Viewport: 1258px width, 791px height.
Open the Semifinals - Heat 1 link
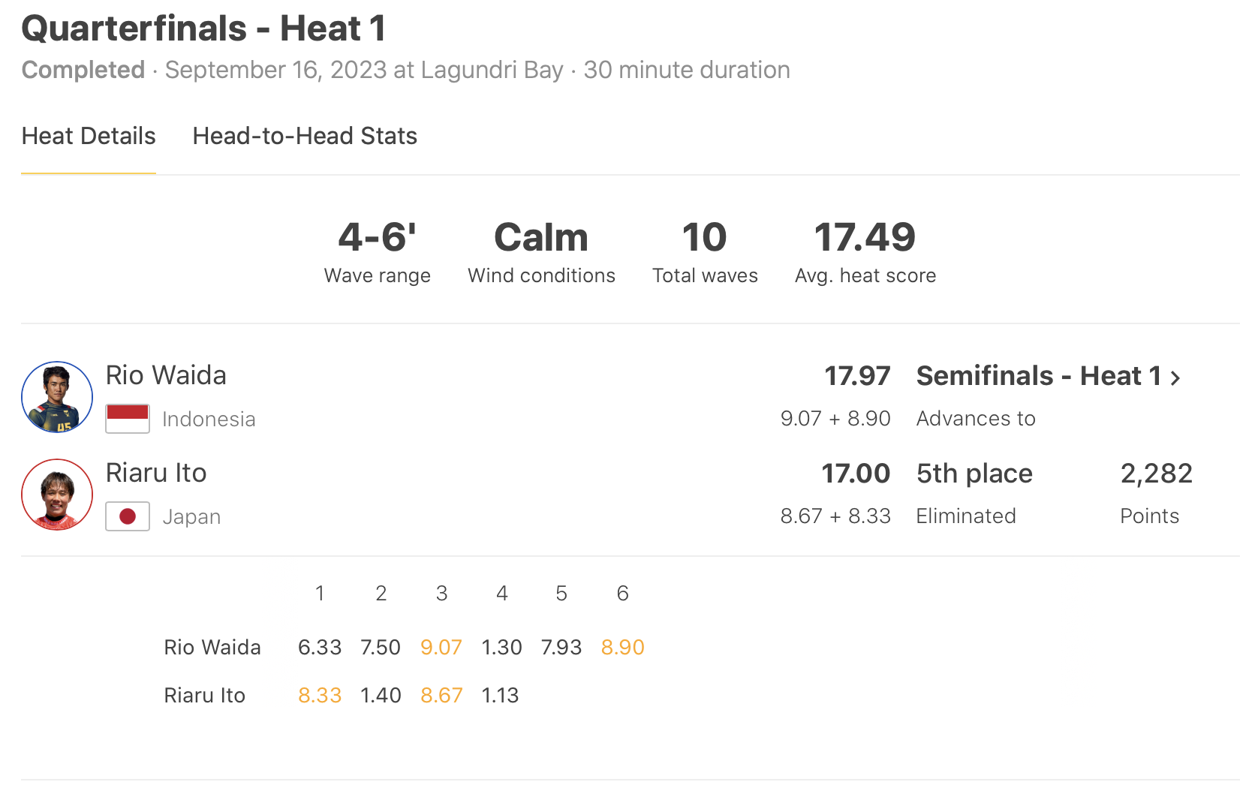point(1039,376)
